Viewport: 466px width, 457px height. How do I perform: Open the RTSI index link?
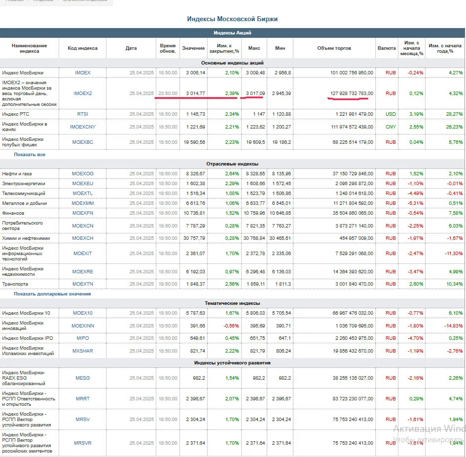(83, 114)
